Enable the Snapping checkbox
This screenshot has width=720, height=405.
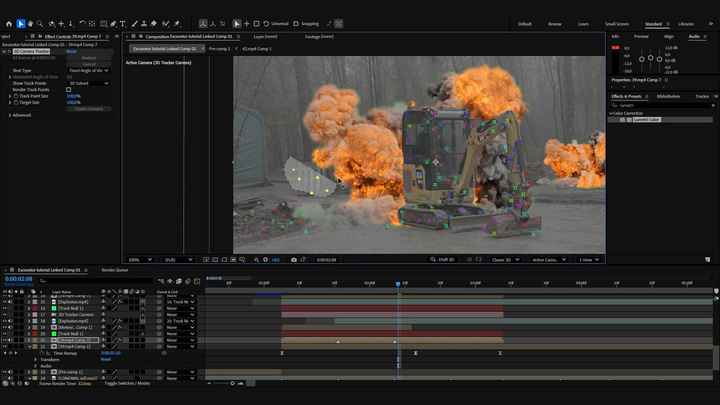(x=296, y=24)
